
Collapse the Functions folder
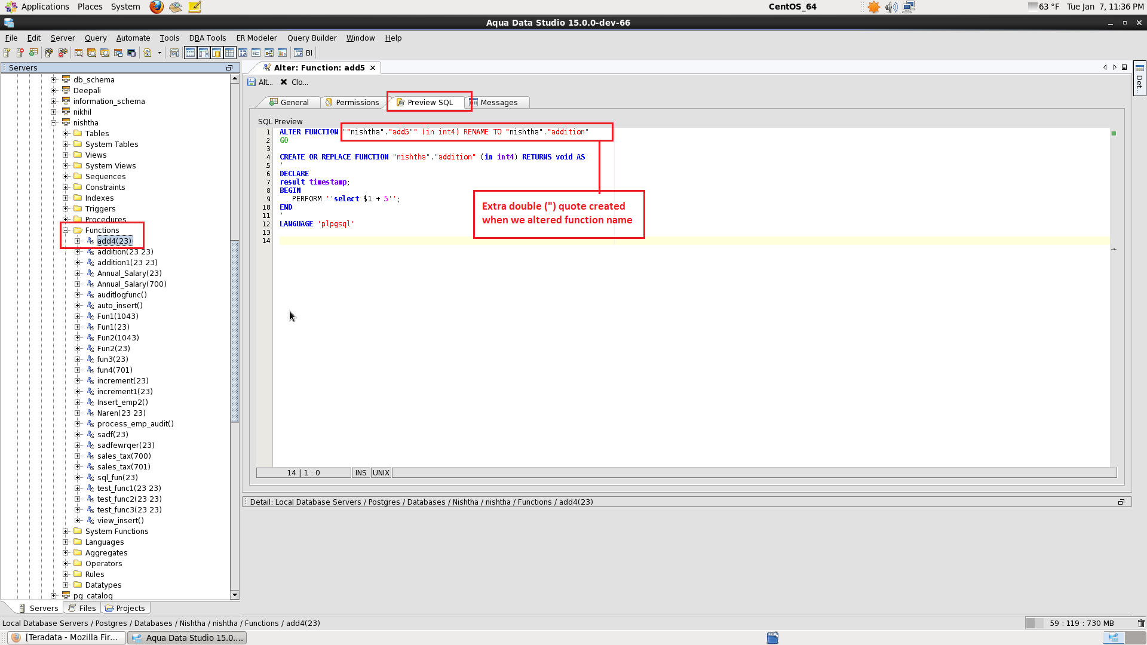point(66,231)
